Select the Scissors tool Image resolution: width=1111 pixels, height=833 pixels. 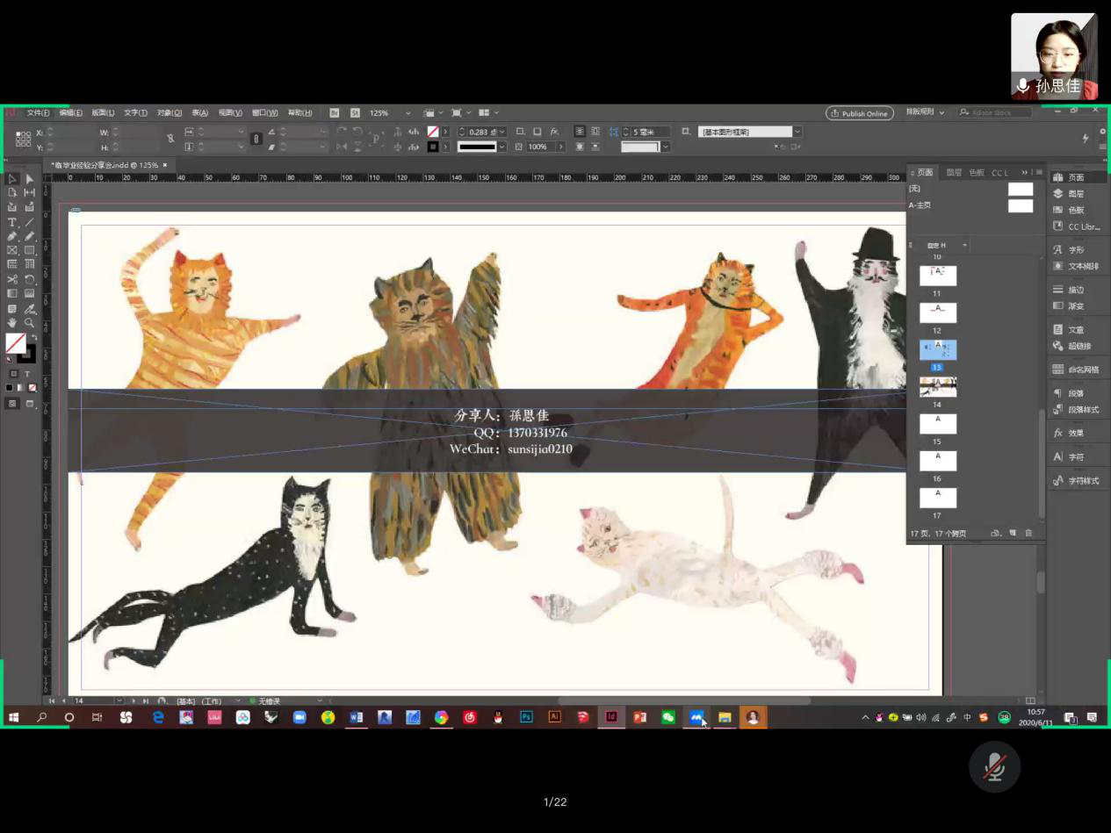pyautogui.click(x=12, y=279)
